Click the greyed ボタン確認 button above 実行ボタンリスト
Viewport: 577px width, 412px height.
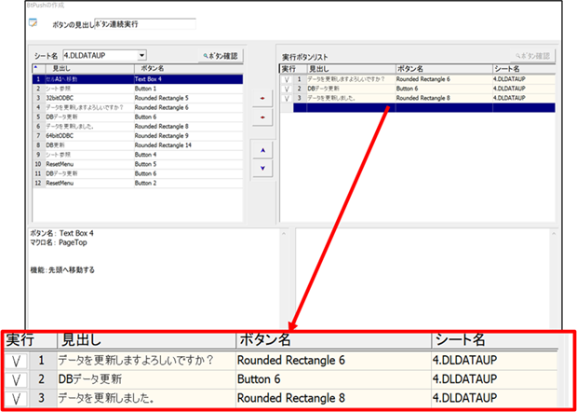(532, 56)
